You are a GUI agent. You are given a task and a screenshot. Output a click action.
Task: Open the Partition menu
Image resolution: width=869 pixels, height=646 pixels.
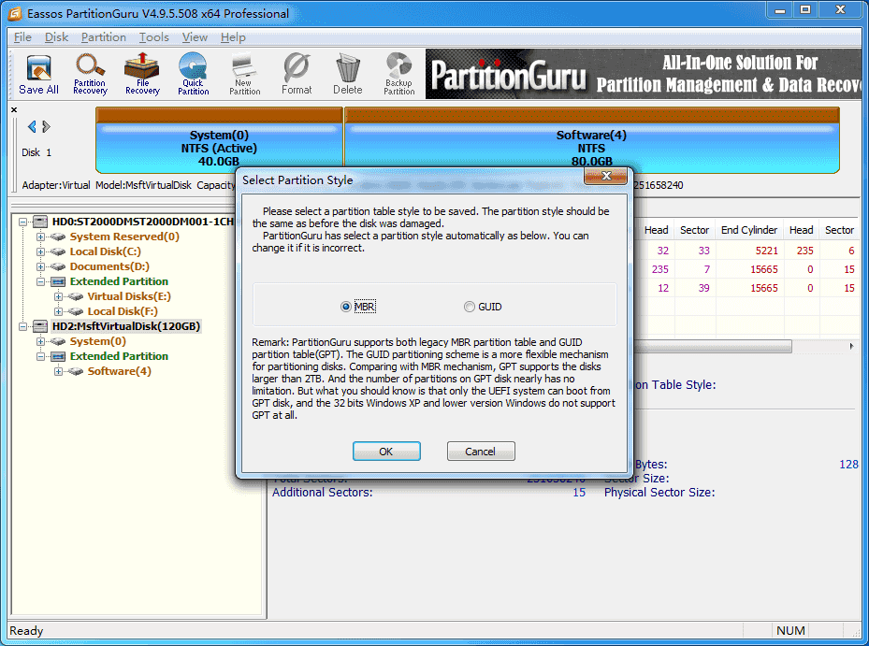point(103,37)
